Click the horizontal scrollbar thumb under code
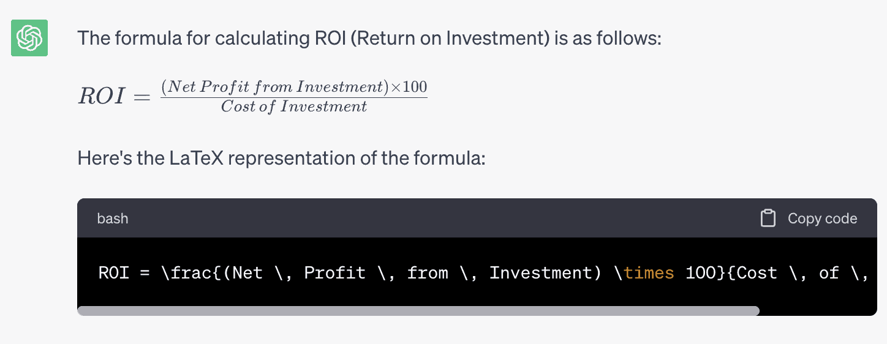 click(418, 311)
